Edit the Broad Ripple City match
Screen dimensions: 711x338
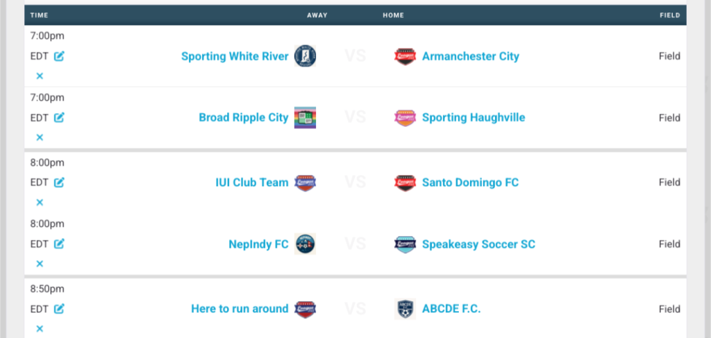tap(59, 118)
